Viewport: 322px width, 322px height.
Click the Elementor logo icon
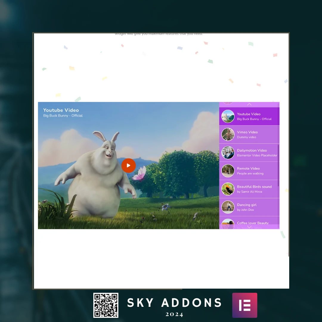(244, 305)
